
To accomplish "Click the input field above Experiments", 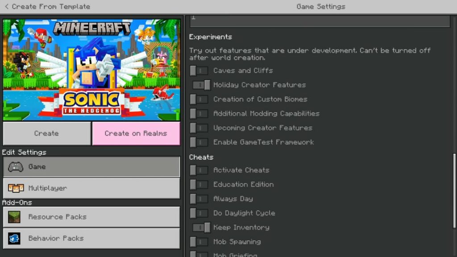I will pyautogui.click(x=320, y=21).
